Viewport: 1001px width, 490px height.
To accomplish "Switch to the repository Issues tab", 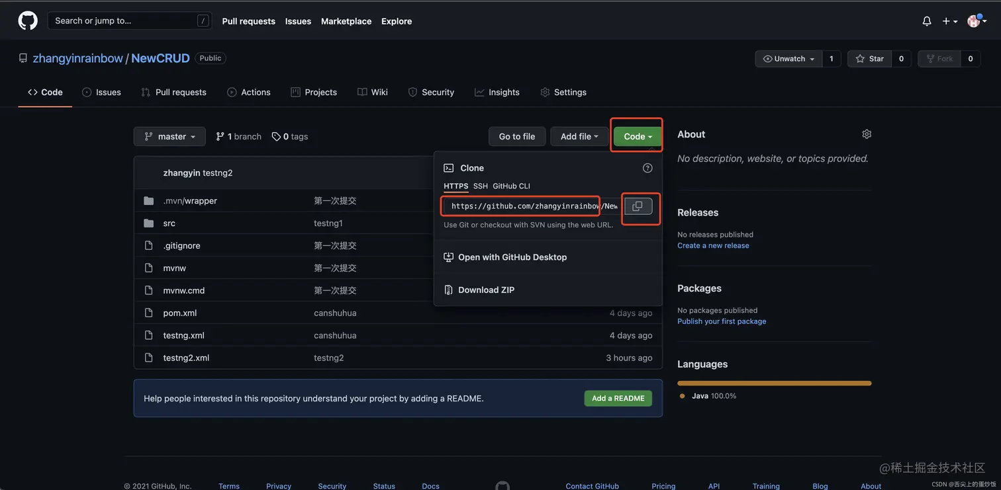I will pyautogui.click(x=101, y=92).
